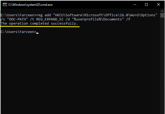Maximize the cmd.exe window

[146, 4]
